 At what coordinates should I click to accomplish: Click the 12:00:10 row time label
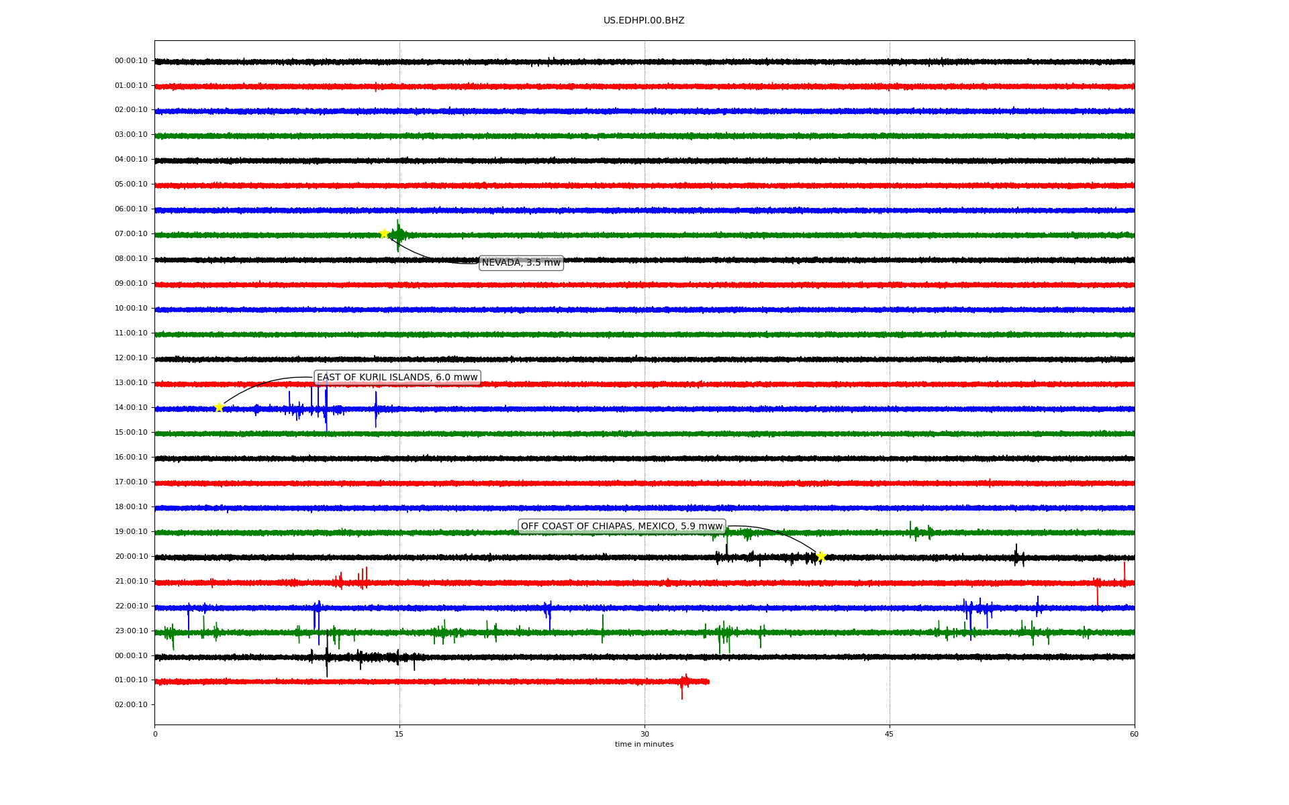(131, 358)
